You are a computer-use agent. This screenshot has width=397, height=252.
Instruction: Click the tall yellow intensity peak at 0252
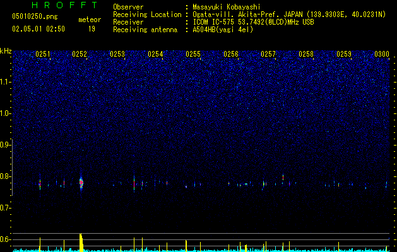click(81, 242)
